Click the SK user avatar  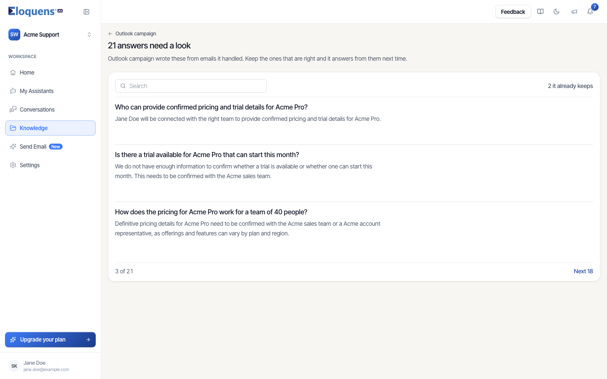14,366
